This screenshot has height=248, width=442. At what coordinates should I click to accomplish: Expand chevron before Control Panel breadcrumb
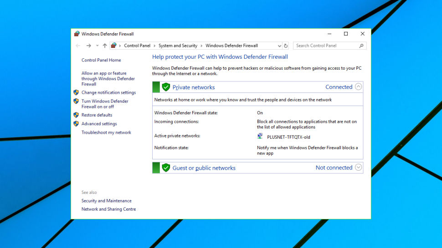120,46
